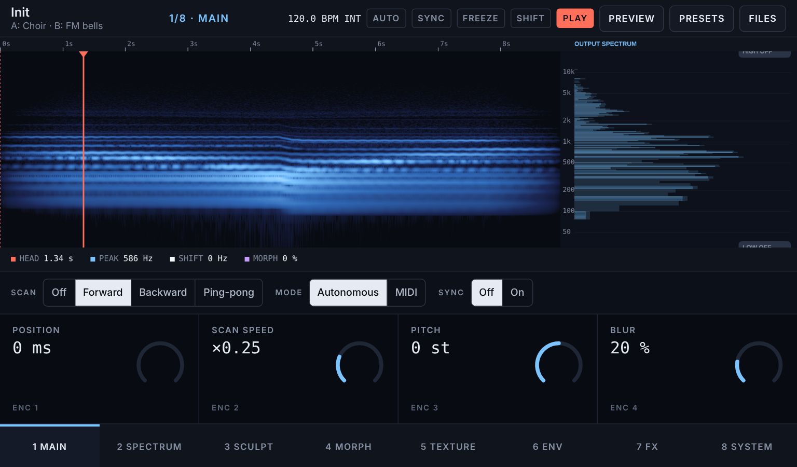797x467 pixels.
Task: Toggle the AUTO button
Action: click(x=386, y=18)
